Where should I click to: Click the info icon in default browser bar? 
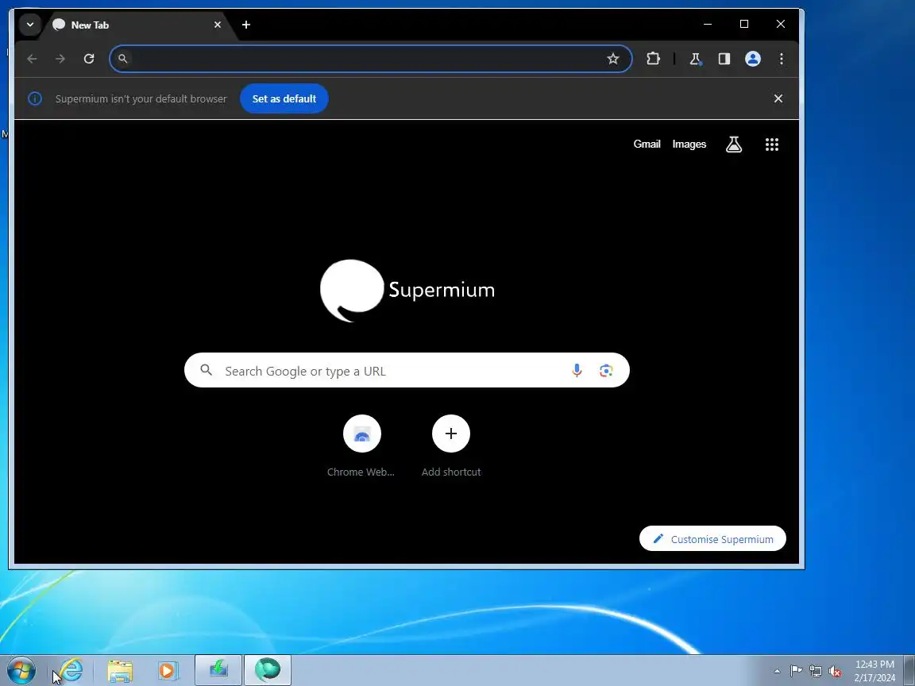point(35,98)
